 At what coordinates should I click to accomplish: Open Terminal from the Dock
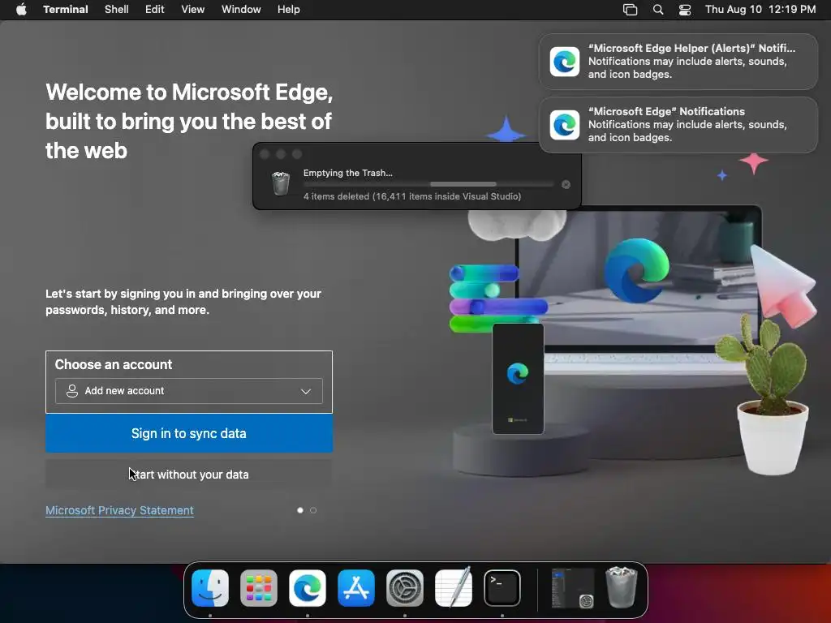click(502, 588)
